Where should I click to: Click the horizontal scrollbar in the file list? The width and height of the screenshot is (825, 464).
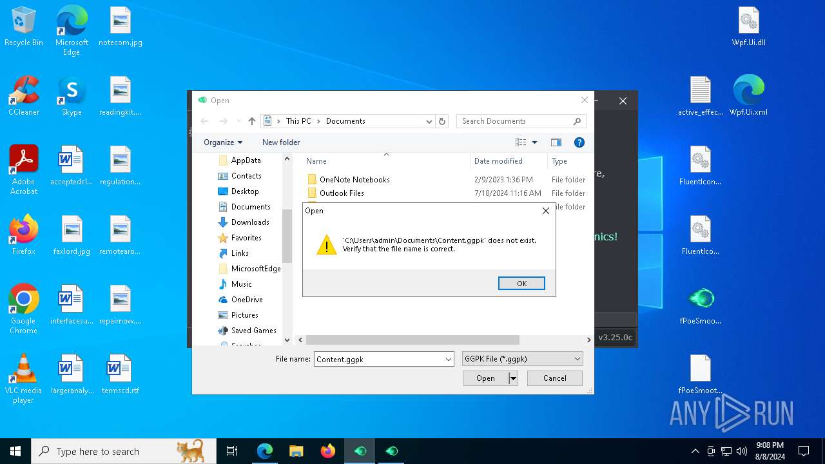click(412, 340)
